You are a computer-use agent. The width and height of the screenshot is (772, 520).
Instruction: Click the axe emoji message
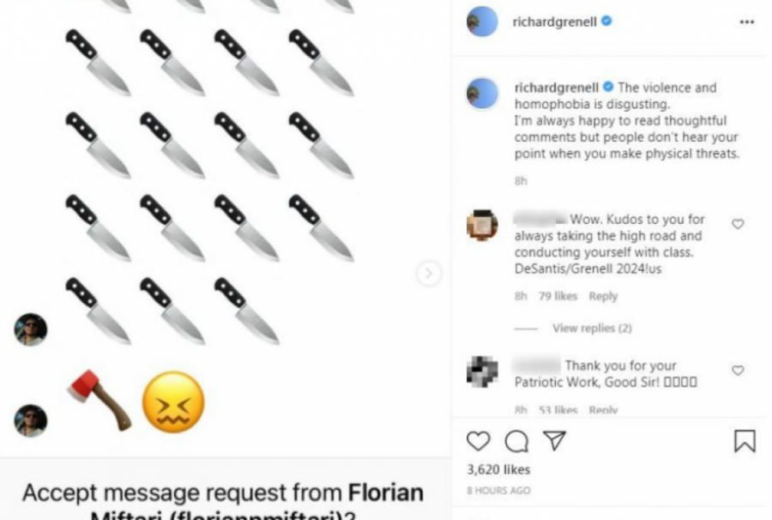tap(100, 400)
